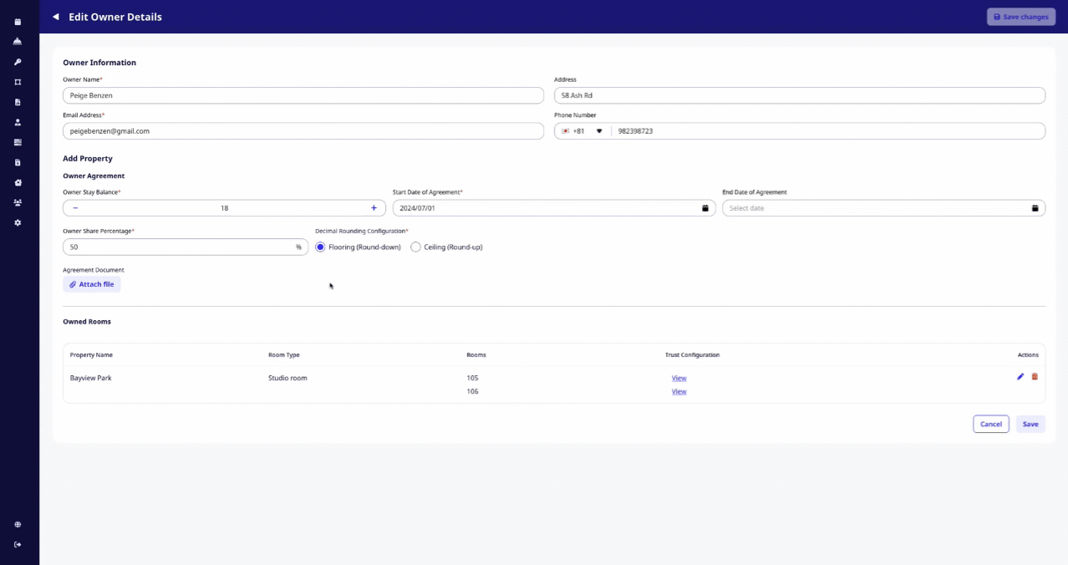Click the Trust Configuration column header
Viewport: 1068px width, 565px height.
(692, 355)
